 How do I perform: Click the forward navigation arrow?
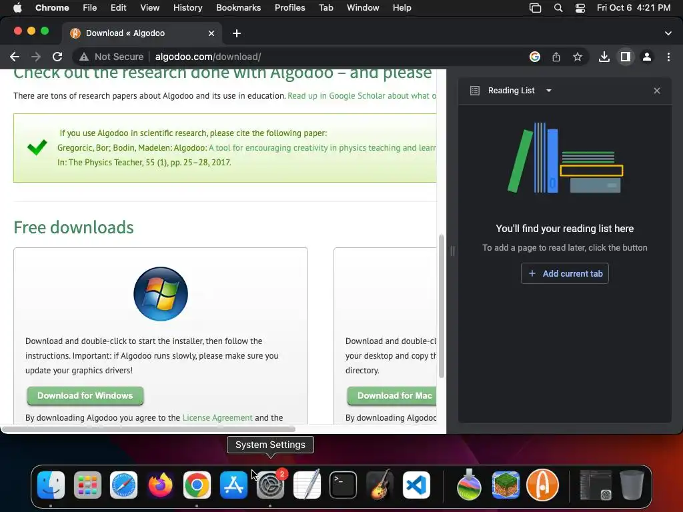click(x=36, y=57)
